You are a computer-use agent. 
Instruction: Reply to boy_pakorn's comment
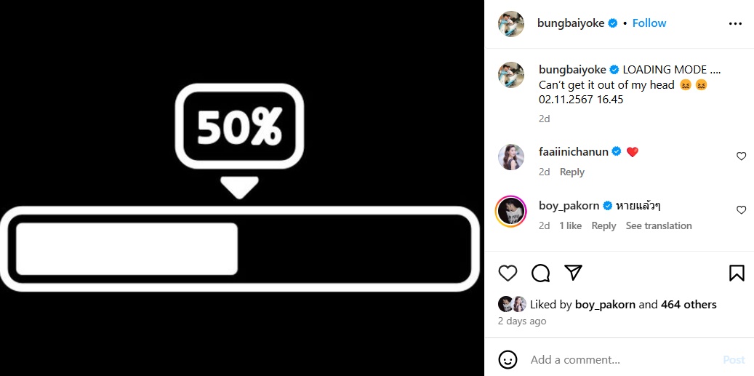[603, 226]
